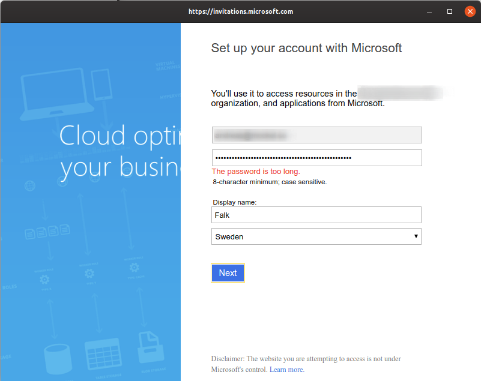Click the greyed-out email address field
This screenshot has height=381, width=481.
[317, 135]
